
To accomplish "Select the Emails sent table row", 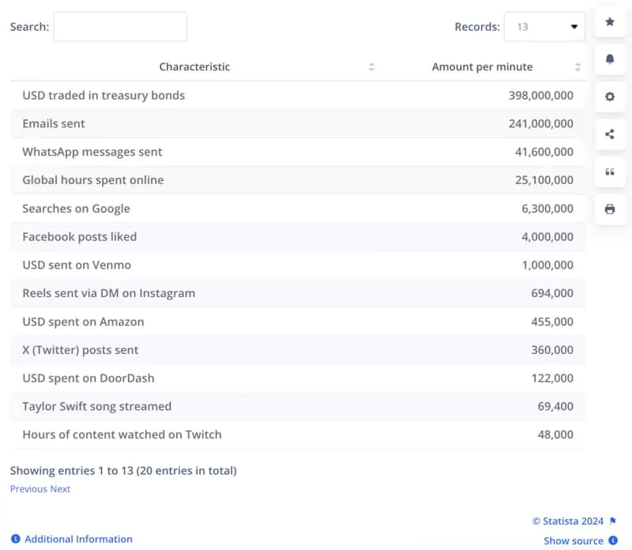I will (298, 123).
